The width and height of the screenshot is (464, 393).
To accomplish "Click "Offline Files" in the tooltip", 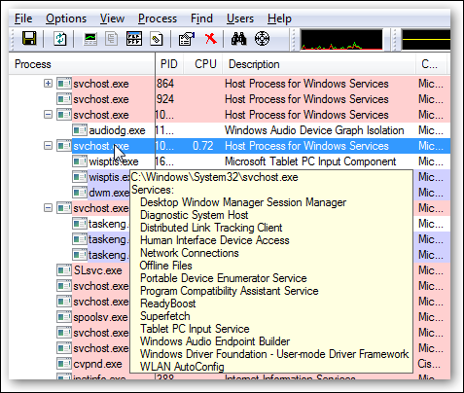I will [165, 266].
